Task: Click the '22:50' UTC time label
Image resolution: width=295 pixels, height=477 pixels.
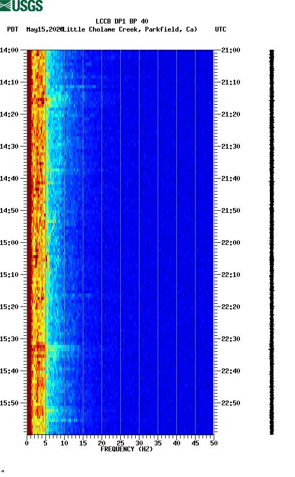Action: pos(230,403)
